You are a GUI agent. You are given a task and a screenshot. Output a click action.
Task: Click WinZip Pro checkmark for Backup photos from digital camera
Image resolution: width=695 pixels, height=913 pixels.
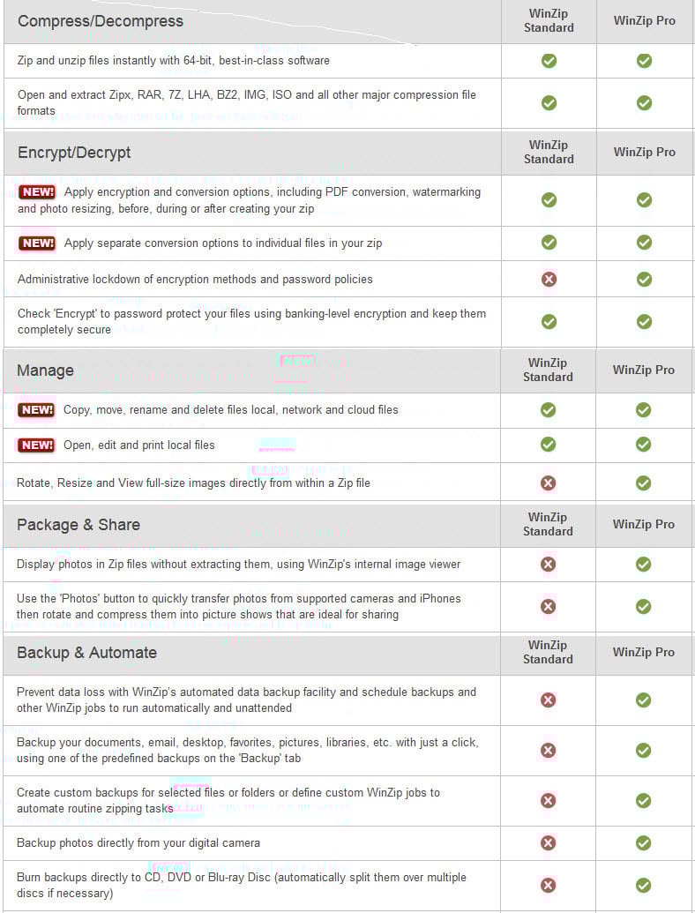pos(643,842)
